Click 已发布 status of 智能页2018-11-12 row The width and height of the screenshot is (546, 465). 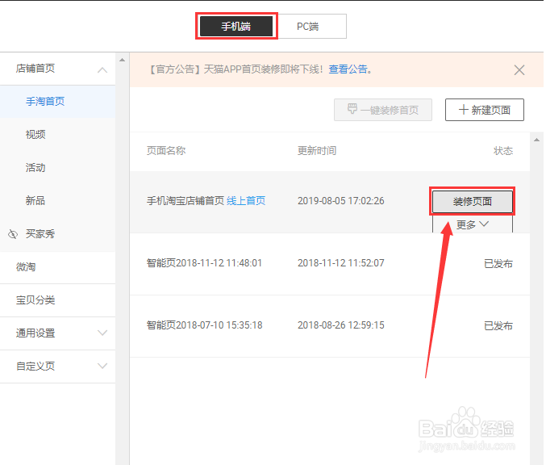point(498,263)
